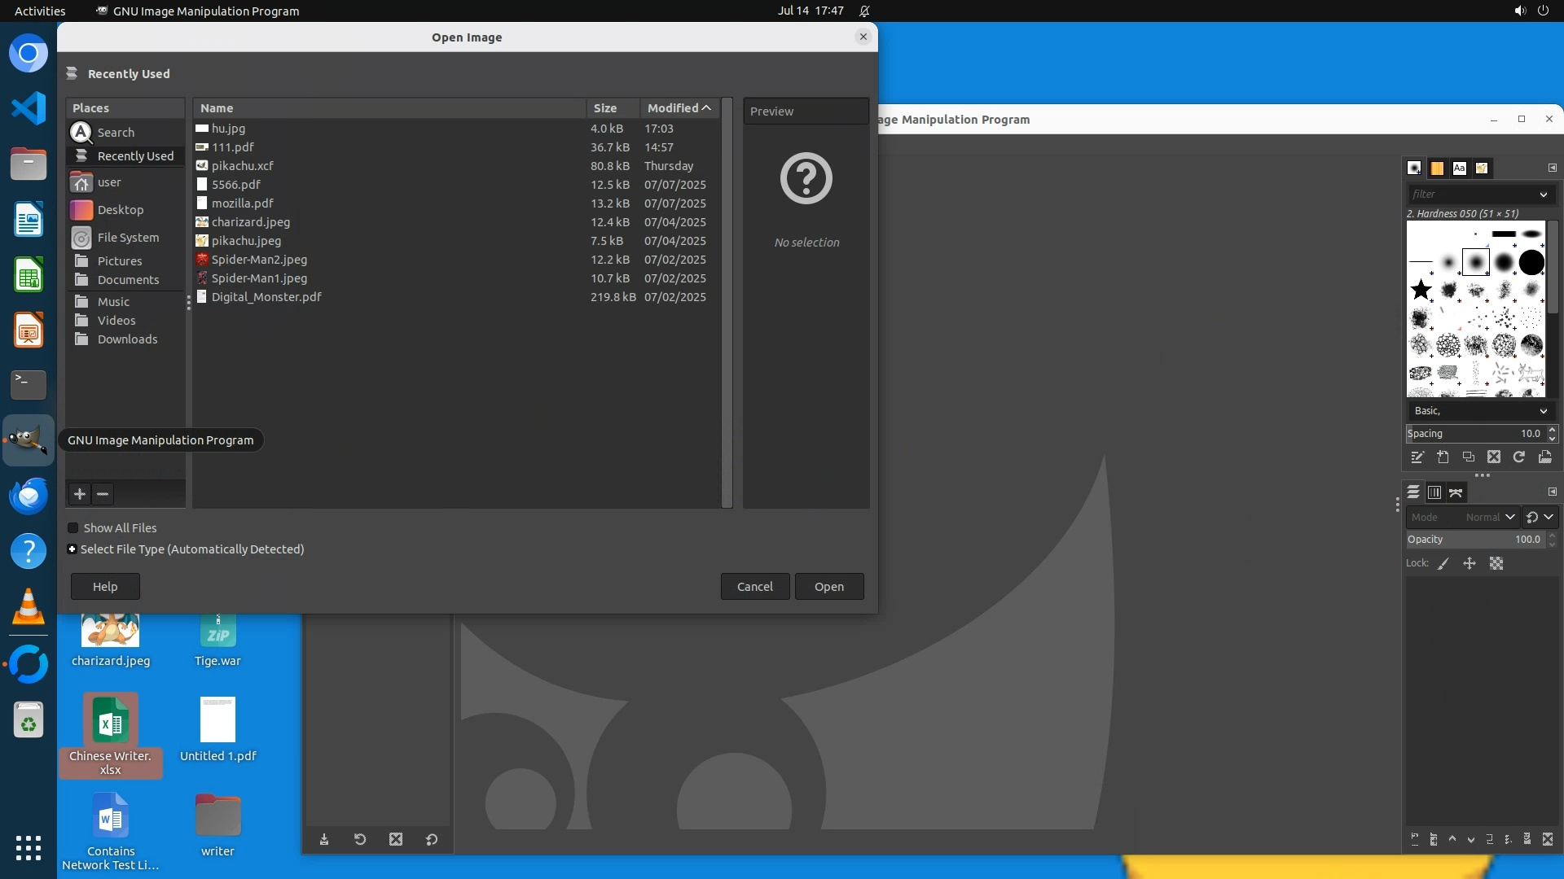Click the Opacity slider
The height and width of the screenshot is (879, 1564).
1474,540
